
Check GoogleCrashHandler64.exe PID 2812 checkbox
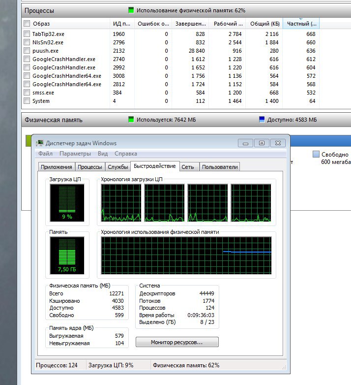pyautogui.click(x=27, y=84)
